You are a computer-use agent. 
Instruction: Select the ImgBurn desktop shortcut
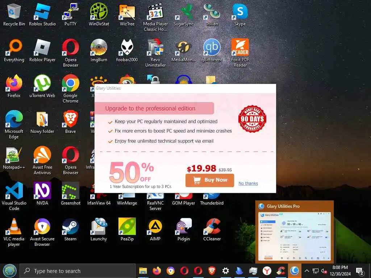tap(99, 50)
